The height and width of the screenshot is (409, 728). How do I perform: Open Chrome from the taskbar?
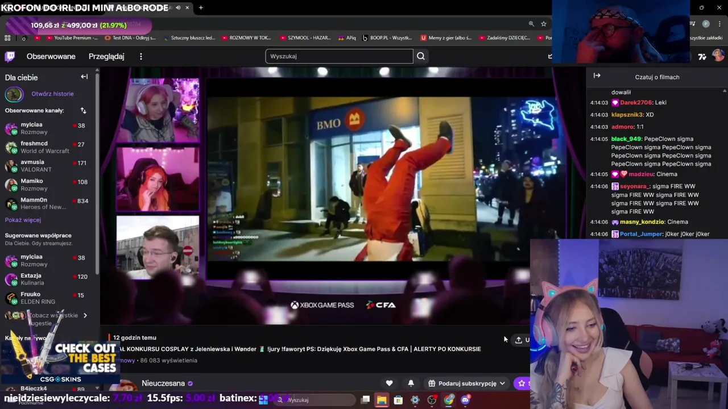449,400
